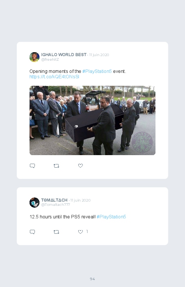Open the #PlayStation5 hashtag in the Tomaltach tweet
This screenshot has width=185, height=287.
(111, 217)
